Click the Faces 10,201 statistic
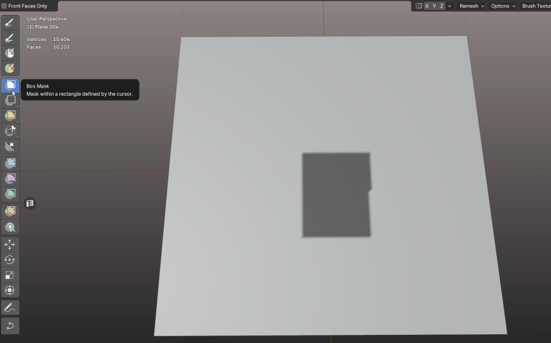Screen dimensions: 551x343 pyautogui.click(x=48, y=47)
